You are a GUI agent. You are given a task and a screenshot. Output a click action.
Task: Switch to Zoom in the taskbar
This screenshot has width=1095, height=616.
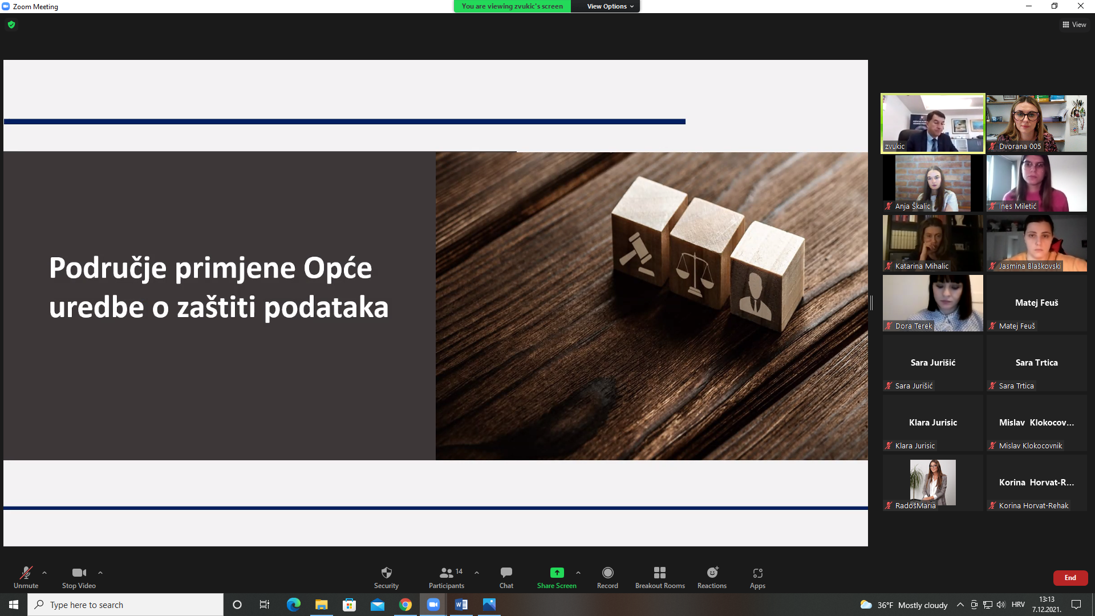coord(433,605)
